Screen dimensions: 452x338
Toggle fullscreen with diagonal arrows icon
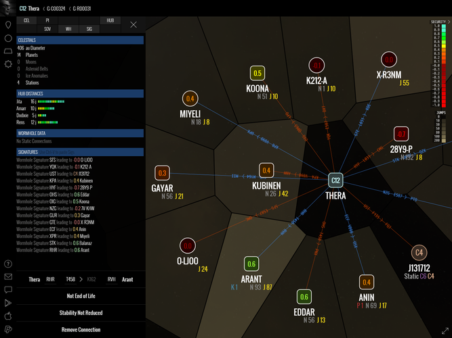tap(445, 331)
